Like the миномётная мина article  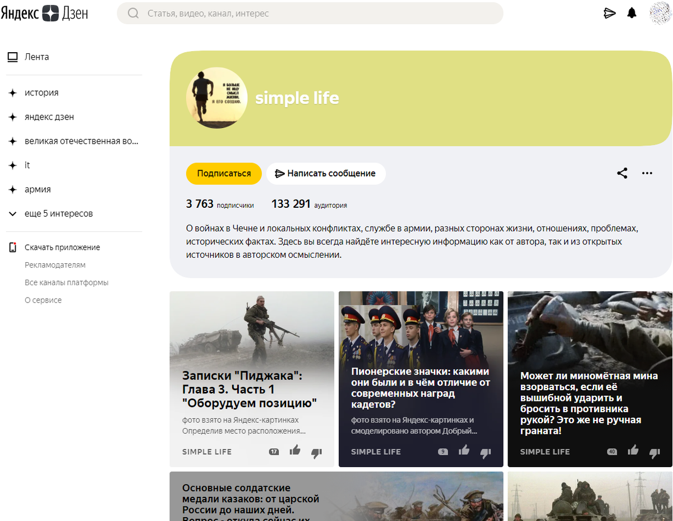[x=633, y=450]
